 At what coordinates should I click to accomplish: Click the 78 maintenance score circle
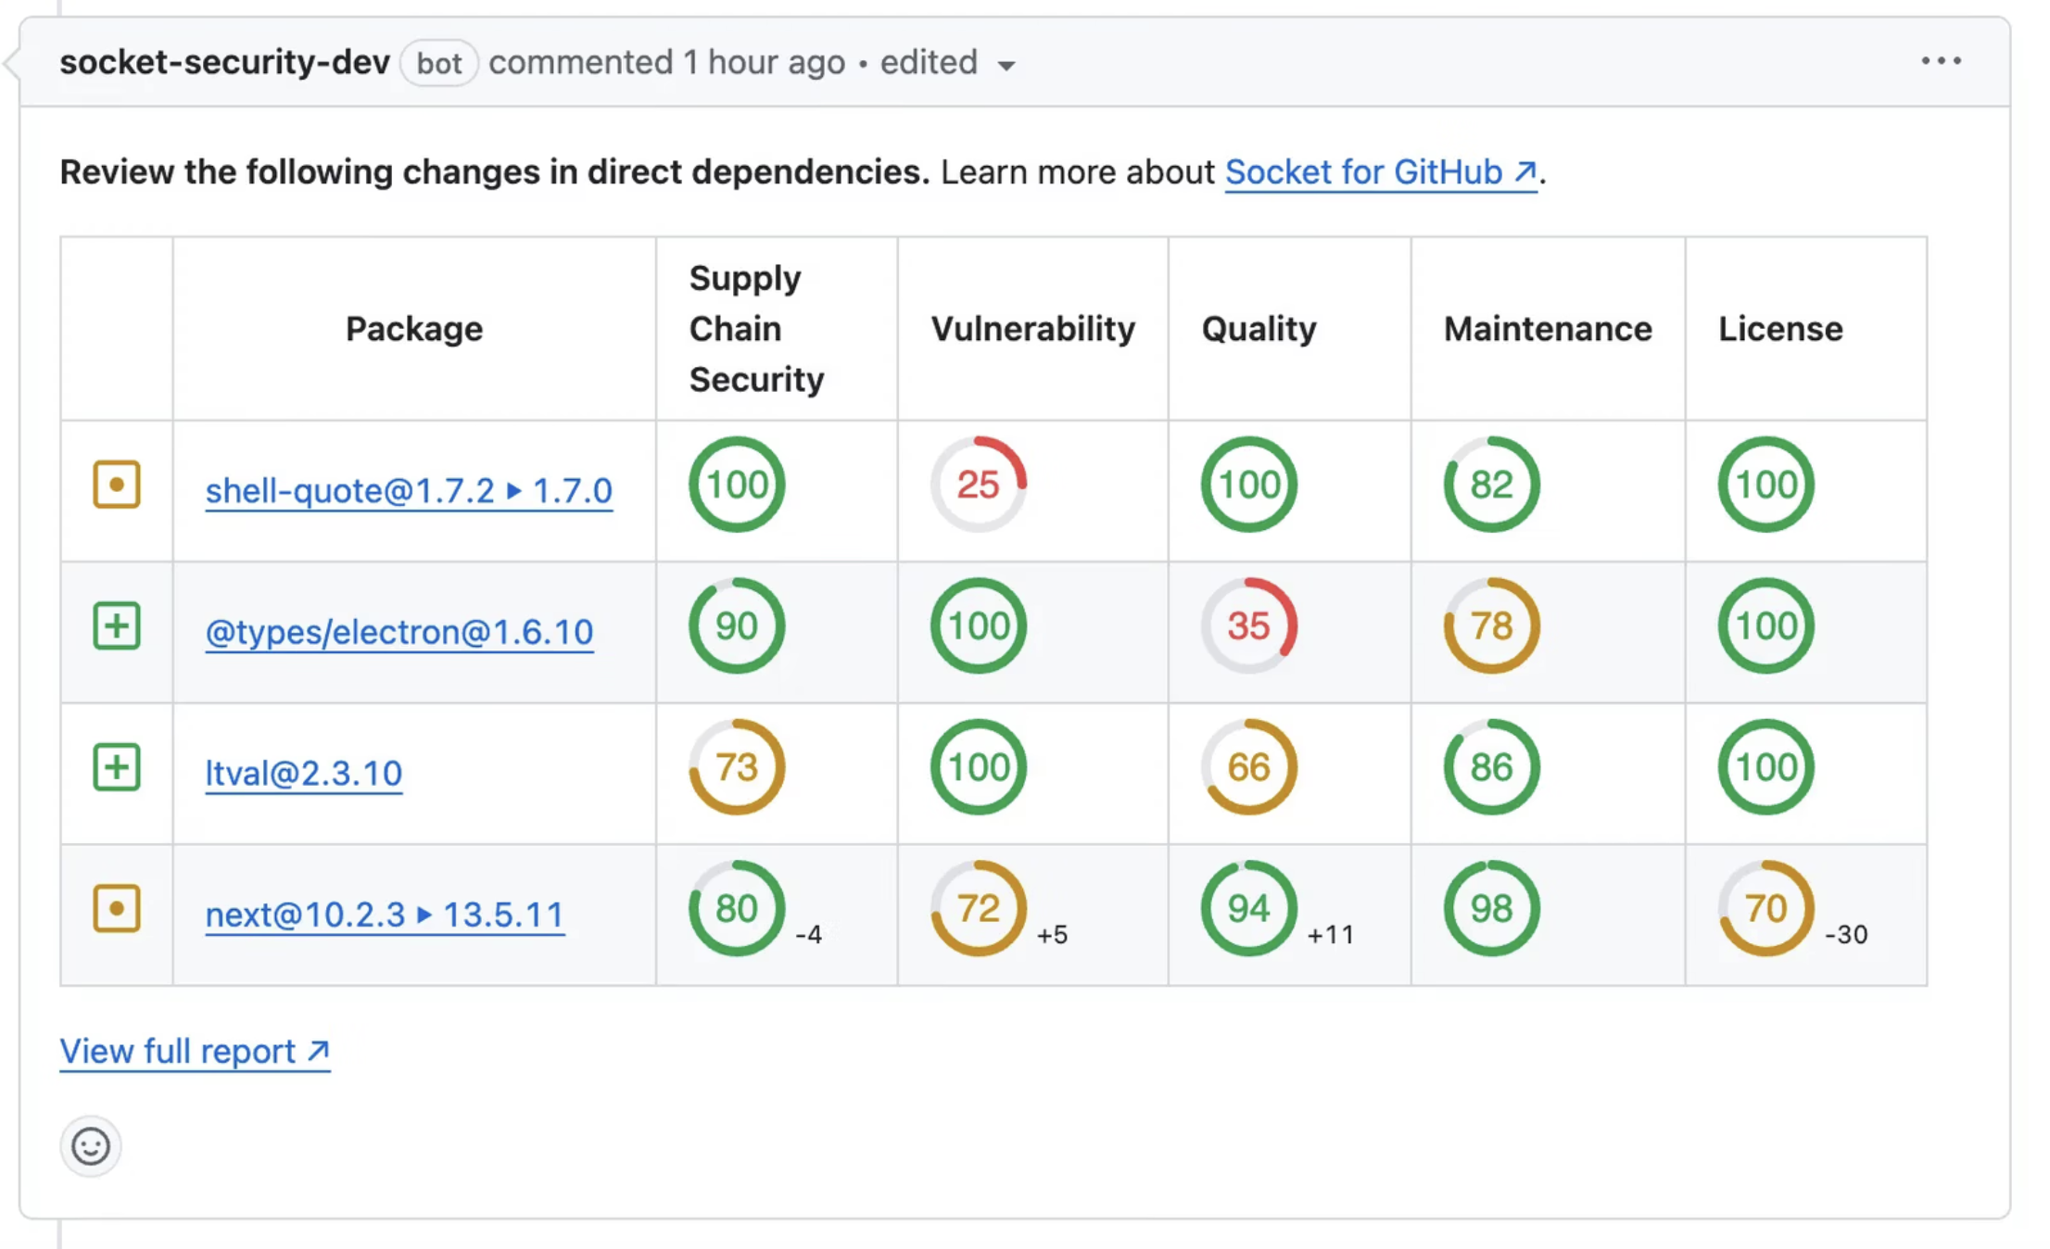1491,625
